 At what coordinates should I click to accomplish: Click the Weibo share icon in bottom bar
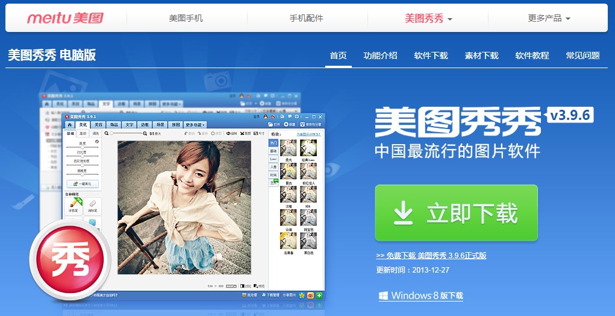coord(311,295)
